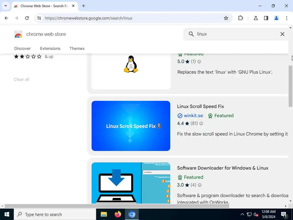Clear the 'linux' search query
Viewport: 293px width, 220px height.
282,34
